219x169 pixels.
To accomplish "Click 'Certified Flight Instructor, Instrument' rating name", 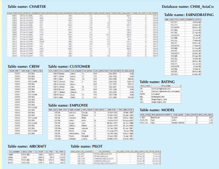I will (165, 92).
